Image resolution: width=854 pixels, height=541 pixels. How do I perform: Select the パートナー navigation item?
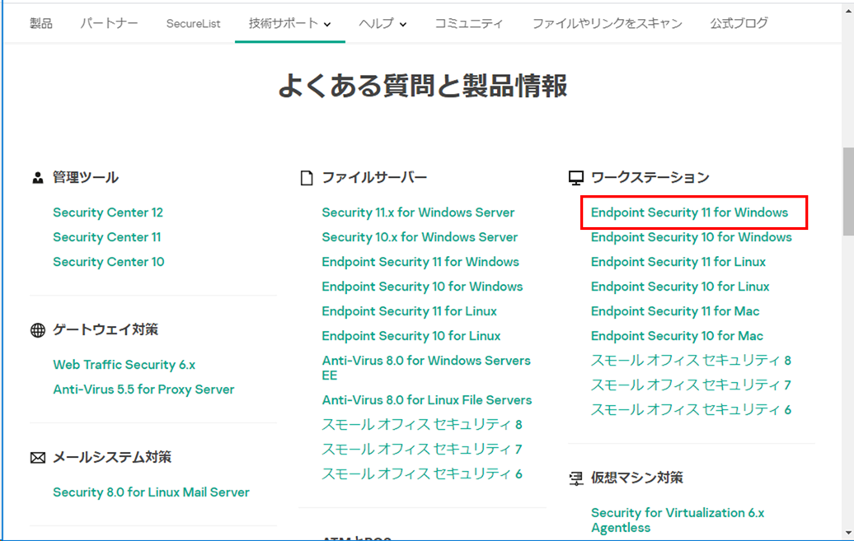click(109, 25)
